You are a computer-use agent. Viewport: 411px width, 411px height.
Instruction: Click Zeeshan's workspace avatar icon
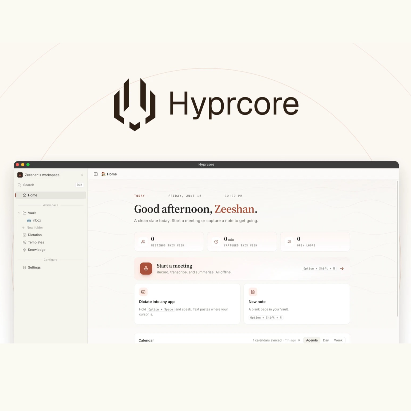20,175
